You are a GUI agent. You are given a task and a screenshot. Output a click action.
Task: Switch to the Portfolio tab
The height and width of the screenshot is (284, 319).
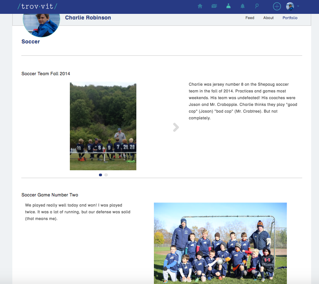290,18
